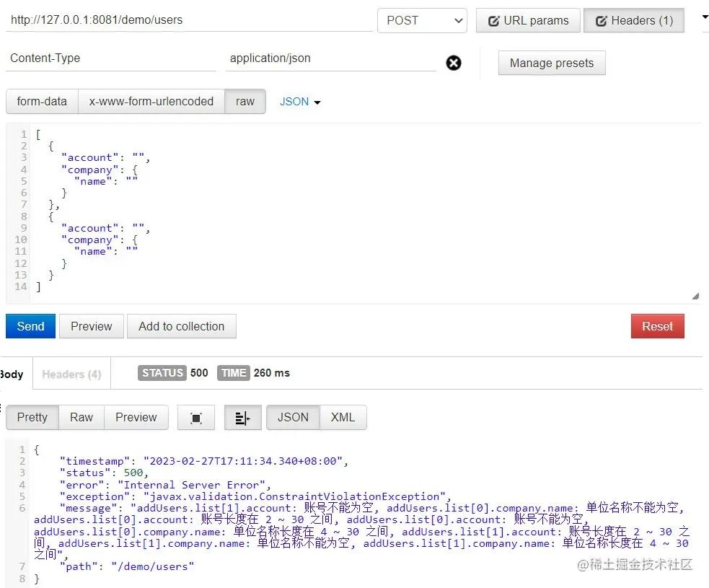Viewport: 709px width, 588px height.
Task: Open the POST method dropdown
Action: tap(422, 20)
